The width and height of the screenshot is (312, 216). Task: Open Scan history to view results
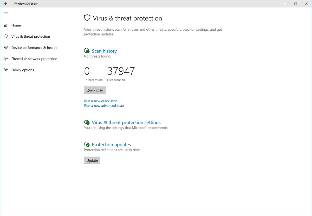[x=104, y=51]
